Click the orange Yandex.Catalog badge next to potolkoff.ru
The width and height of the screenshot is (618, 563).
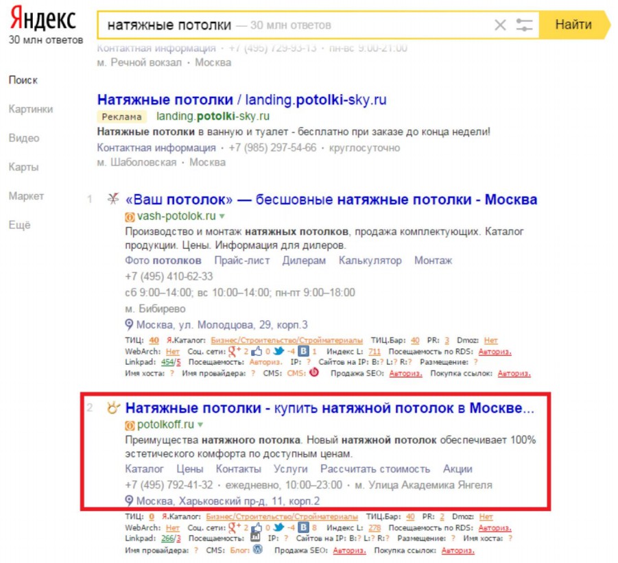[x=130, y=425]
